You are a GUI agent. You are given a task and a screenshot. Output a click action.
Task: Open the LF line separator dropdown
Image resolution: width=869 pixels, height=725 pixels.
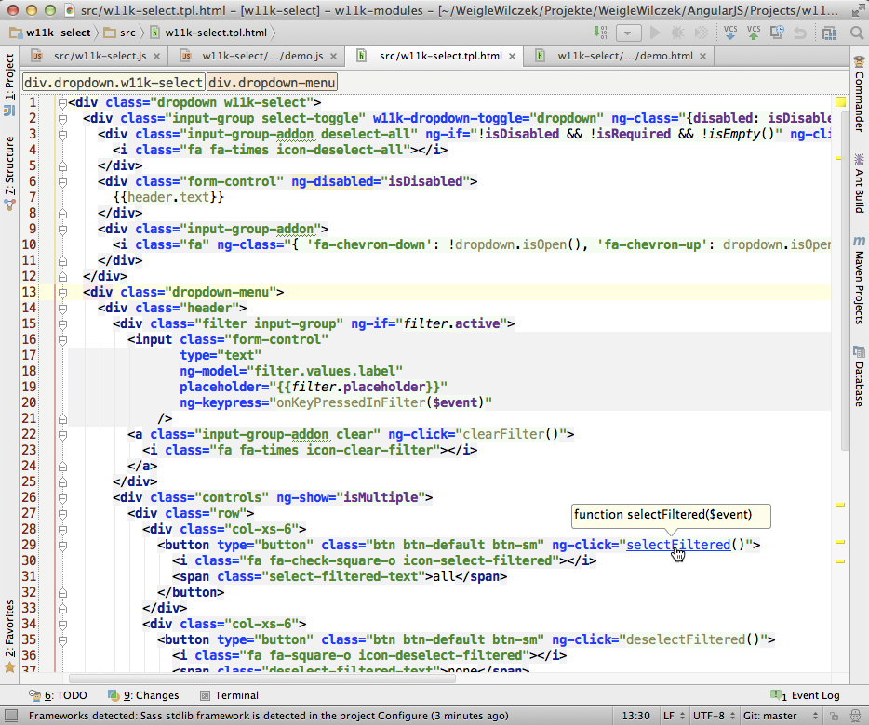click(x=674, y=716)
